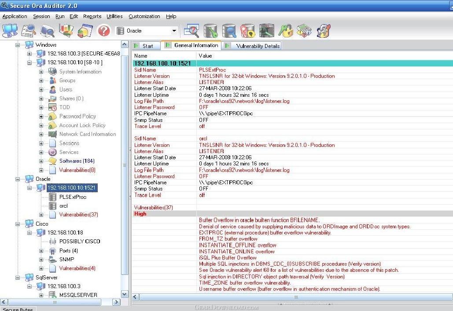
Task: Open the Utilities menu
Action: tap(115, 16)
